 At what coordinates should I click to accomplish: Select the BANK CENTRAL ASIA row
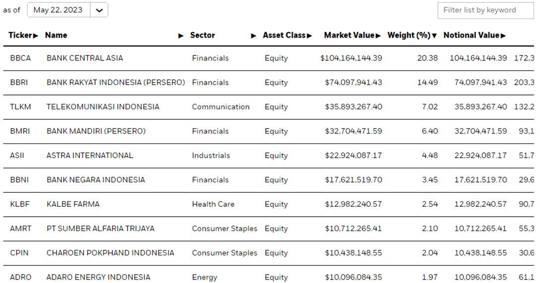[x=269, y=58]
